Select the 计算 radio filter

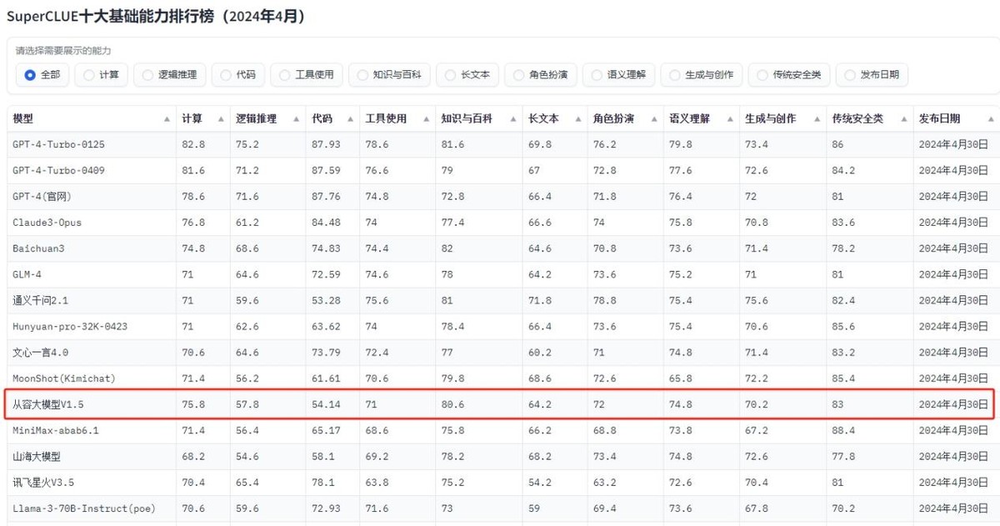pyautogui.click(x=89, y=75)
